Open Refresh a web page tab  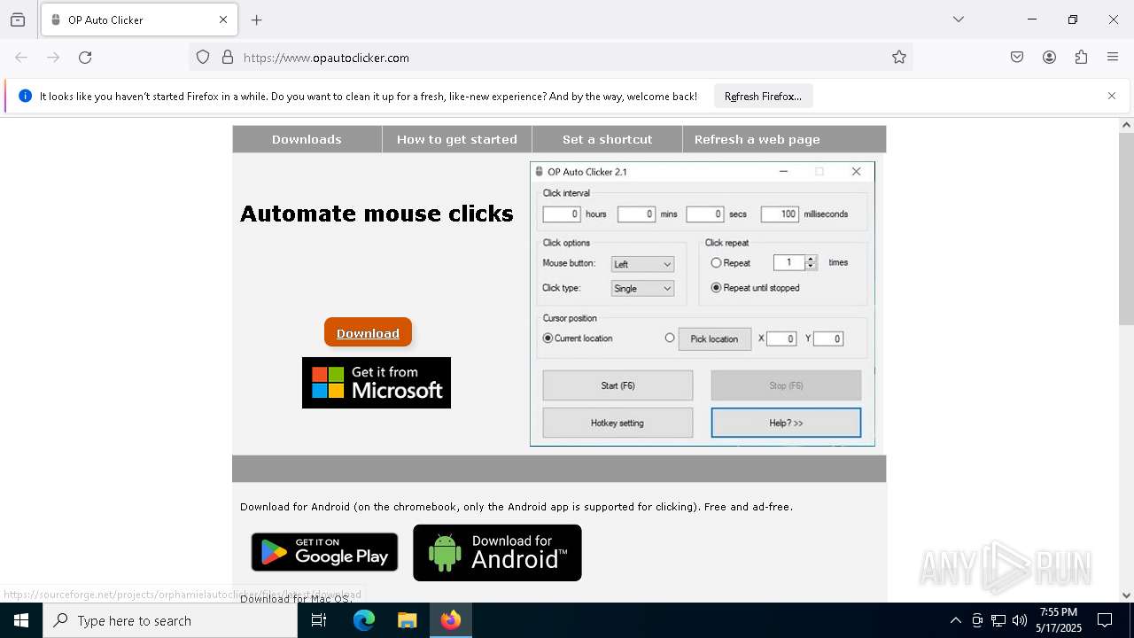tap(757, 139)
